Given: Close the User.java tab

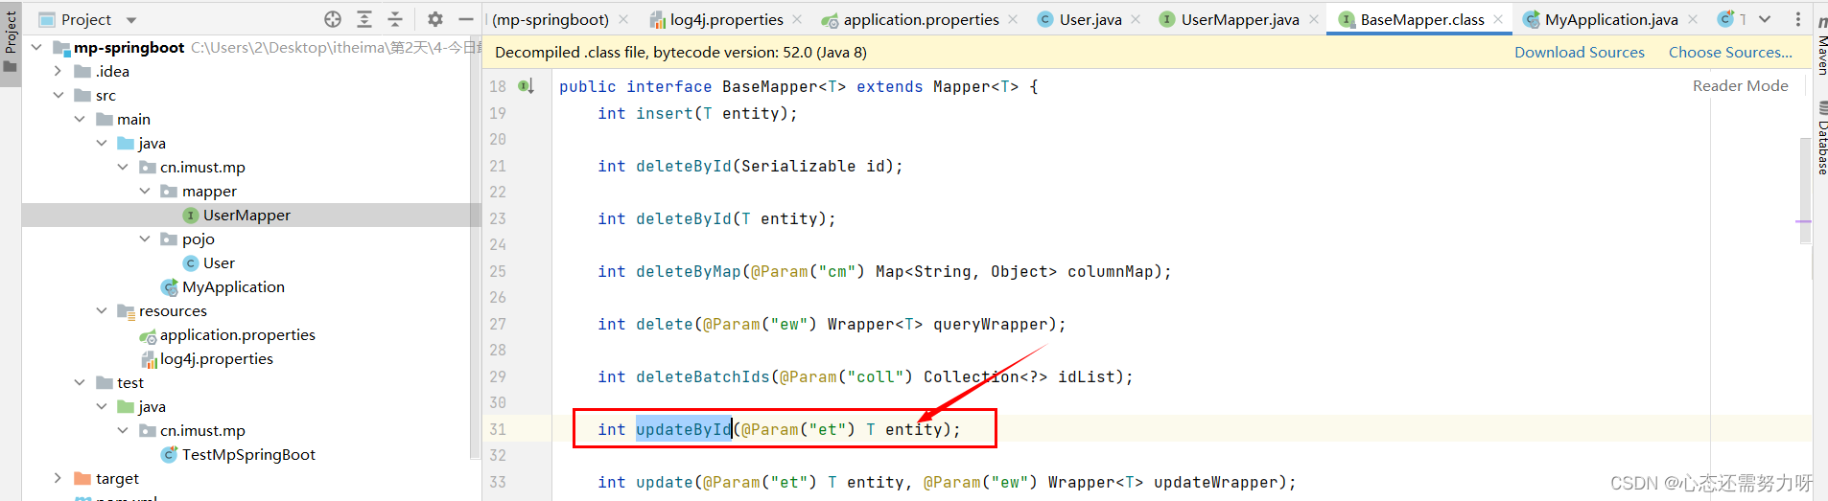Looking at the screenshot, I should pyautogui.click(x=1136, y=19).
